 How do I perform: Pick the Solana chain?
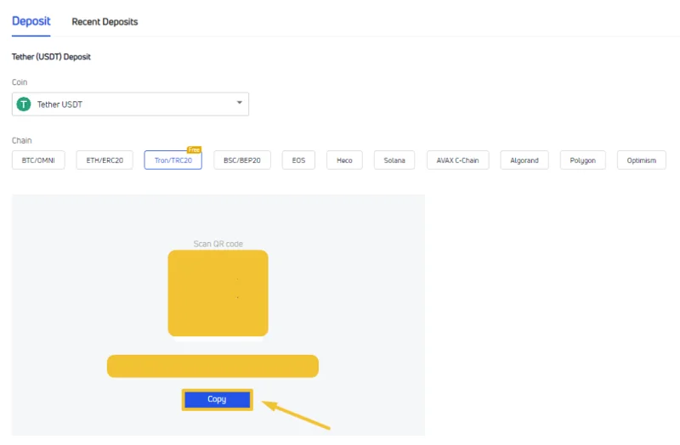pos(394,161)
